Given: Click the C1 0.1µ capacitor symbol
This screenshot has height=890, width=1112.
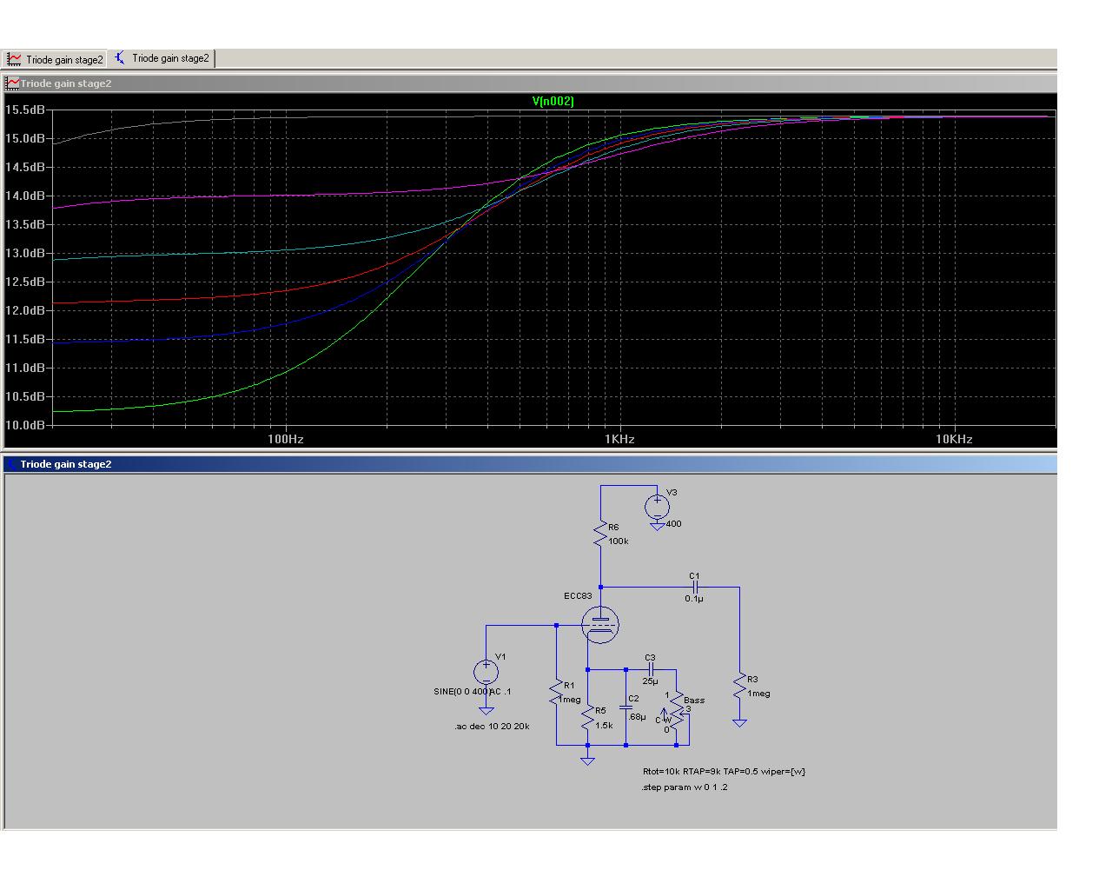Looking at the screenshot, I should click(694, 588).
